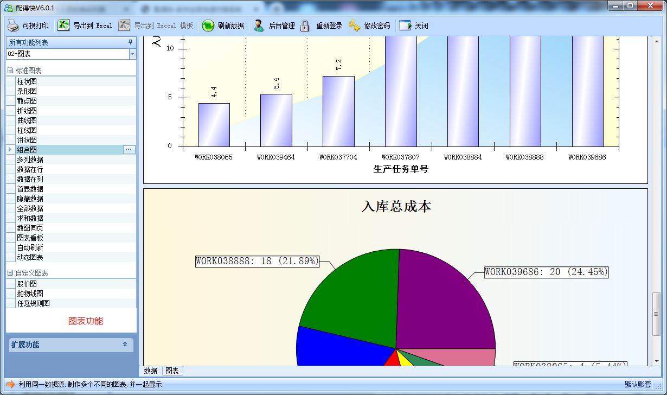The image size is (667, 395).
Task: Select 多列数据 in the list
Action: pyautogui.click(x=71, y=160)
